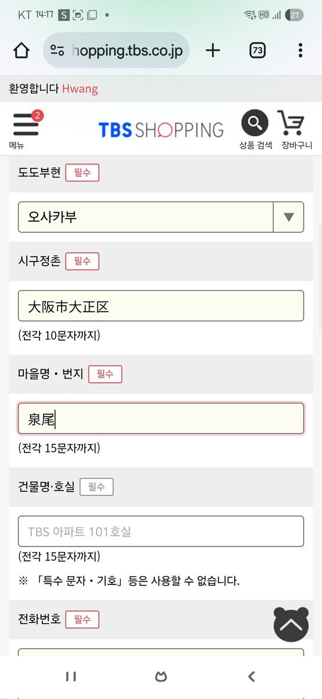Focus the 시구정촌 field with 大阪市大正区
This screenshot has height=699, width=322.
pyautogui.click(x=161, y=306)
